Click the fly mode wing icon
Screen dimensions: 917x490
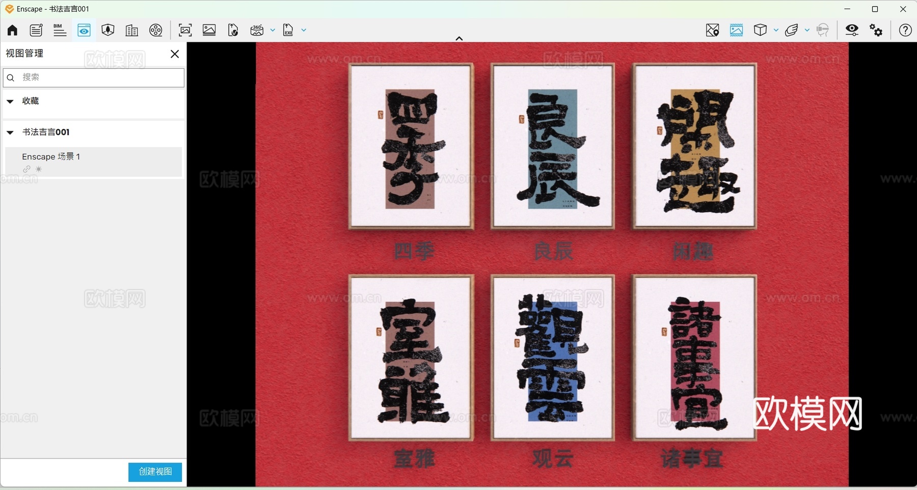click(792, 30)
